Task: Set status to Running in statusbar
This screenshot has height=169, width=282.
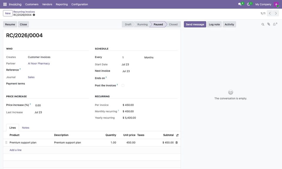Action: (142, 24)
